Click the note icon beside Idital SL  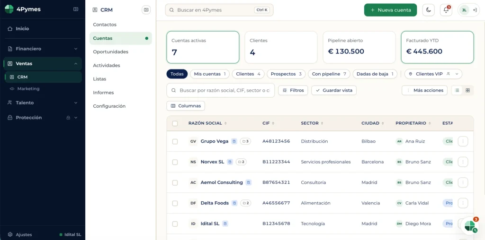(x=225, y=223)
